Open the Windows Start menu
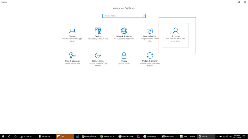This screenshot has height=139, width=248. (x=3, y=136)
